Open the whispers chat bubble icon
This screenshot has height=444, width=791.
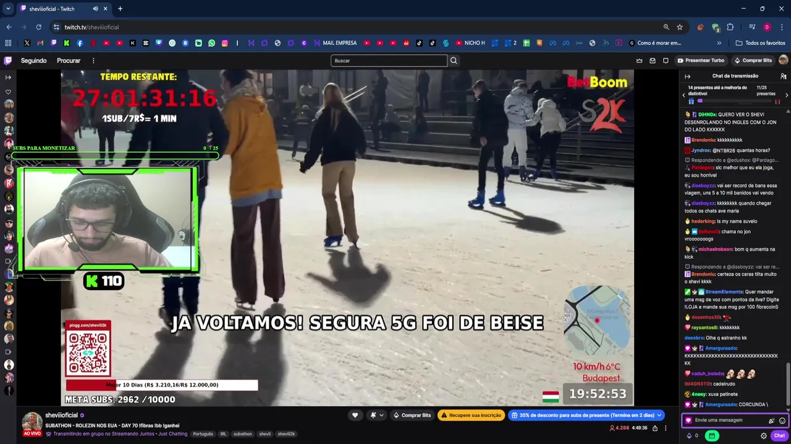pos(666,60)
